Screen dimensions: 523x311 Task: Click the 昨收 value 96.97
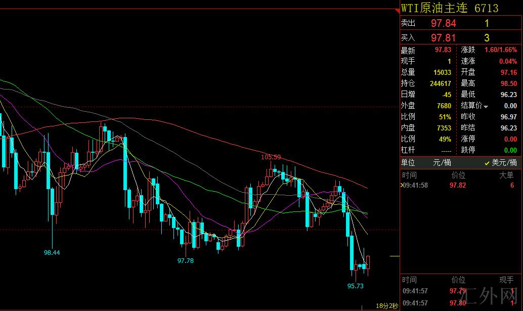pyautogui.click(x=509, y=117)
